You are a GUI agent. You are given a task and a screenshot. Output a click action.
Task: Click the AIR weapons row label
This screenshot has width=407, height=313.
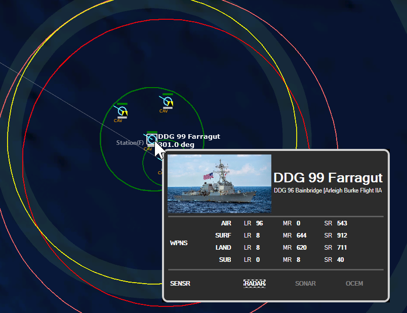coord(226,223)
